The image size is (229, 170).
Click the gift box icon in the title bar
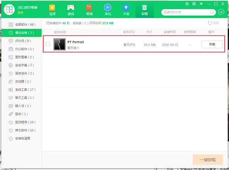point(187,4)
